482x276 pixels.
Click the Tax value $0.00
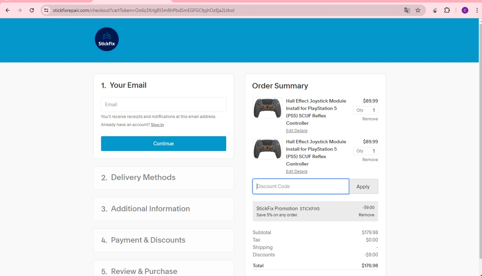click(372, 240)
